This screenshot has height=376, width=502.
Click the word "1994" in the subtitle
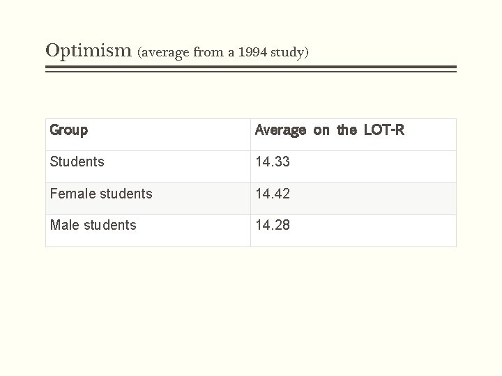pos(252,52)
